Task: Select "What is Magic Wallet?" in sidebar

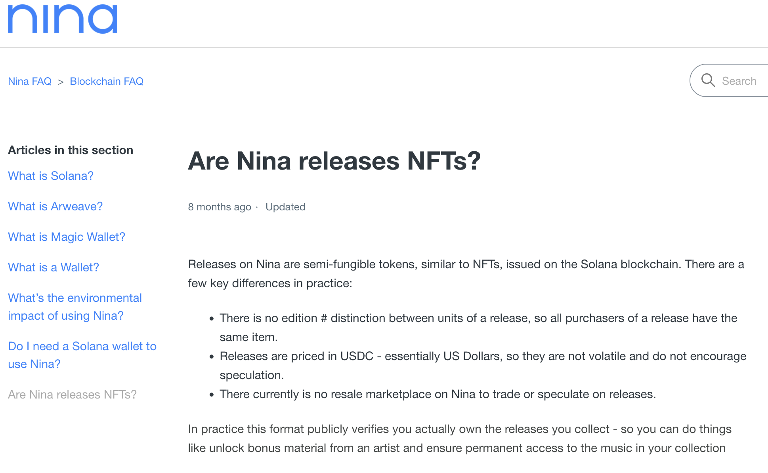Action: click(67, 237)
